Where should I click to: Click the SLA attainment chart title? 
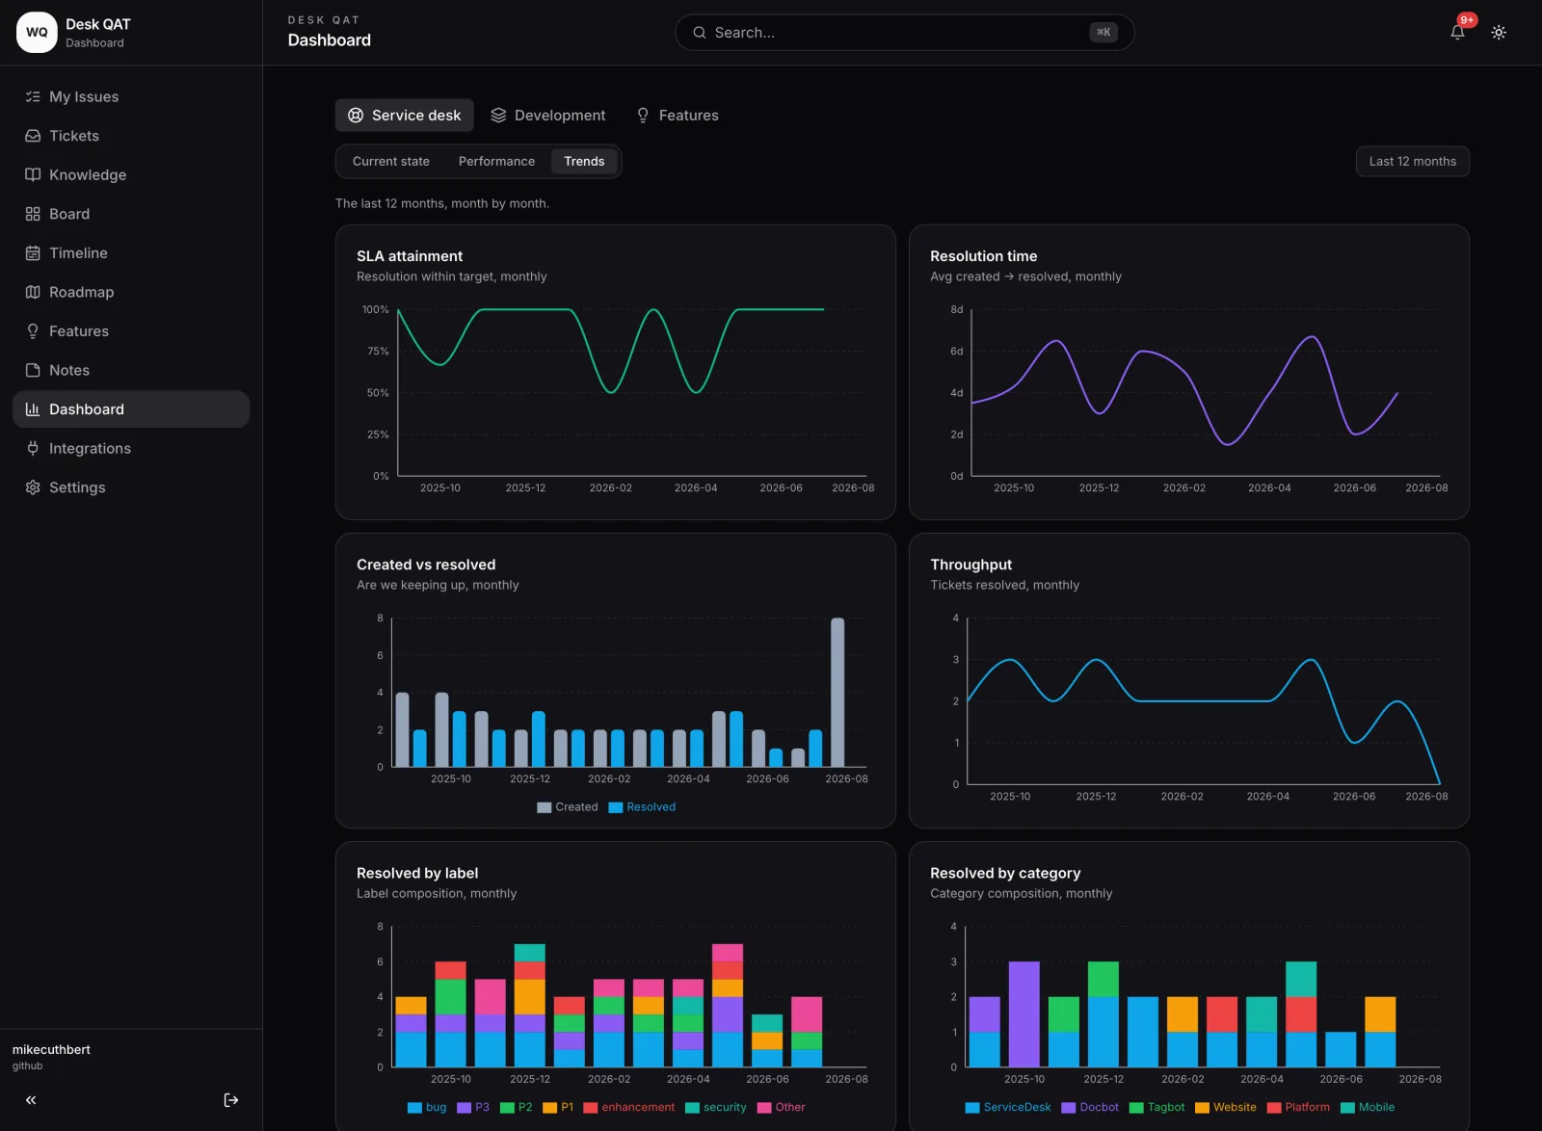[410, 256]
